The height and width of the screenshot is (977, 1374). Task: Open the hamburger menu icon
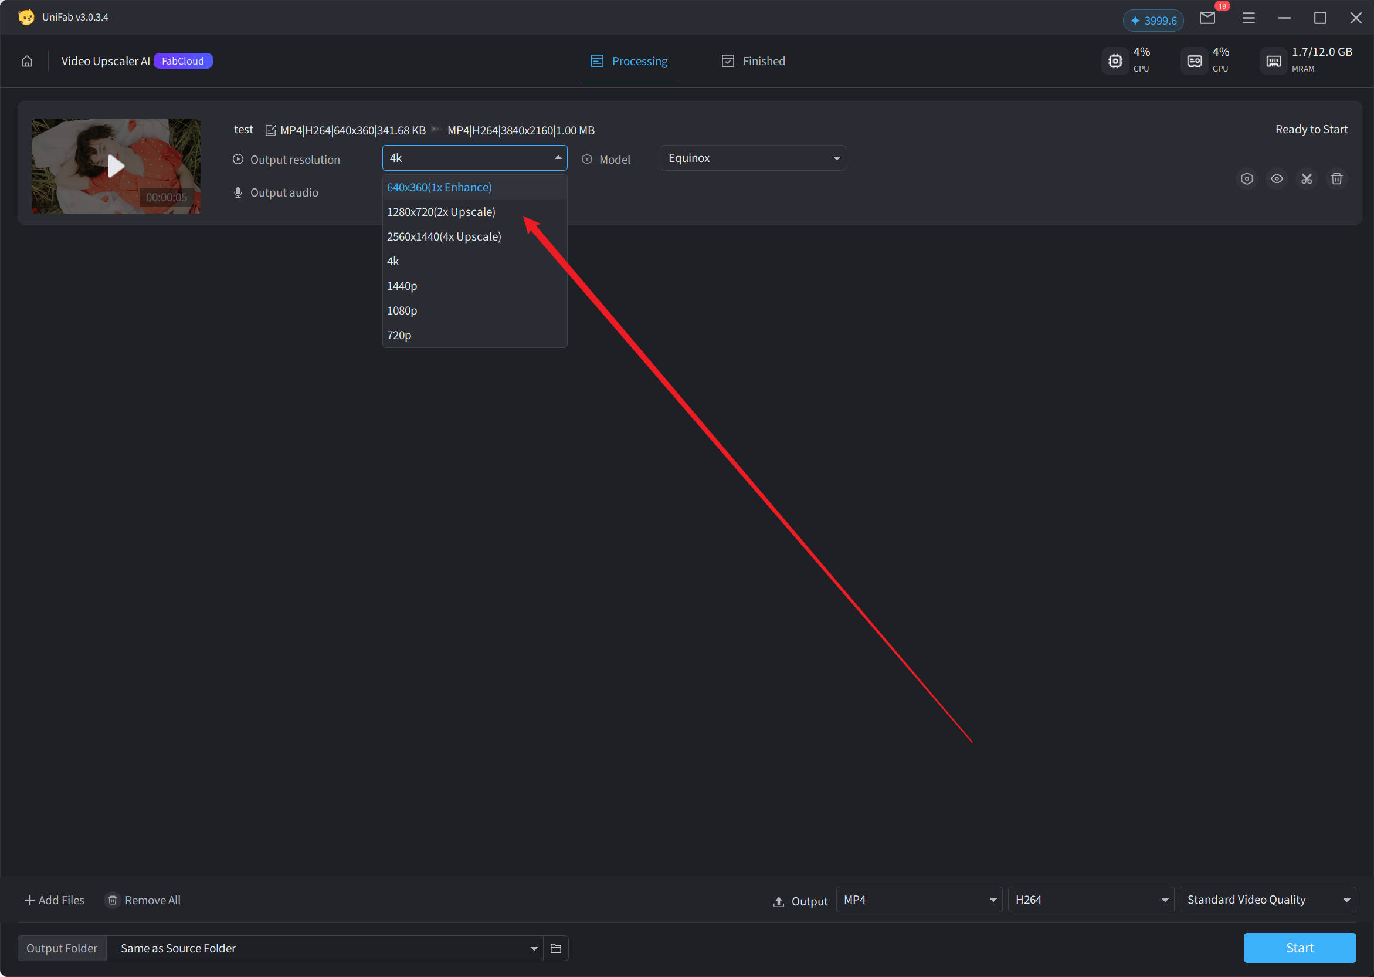click(x=1249, y=18)
